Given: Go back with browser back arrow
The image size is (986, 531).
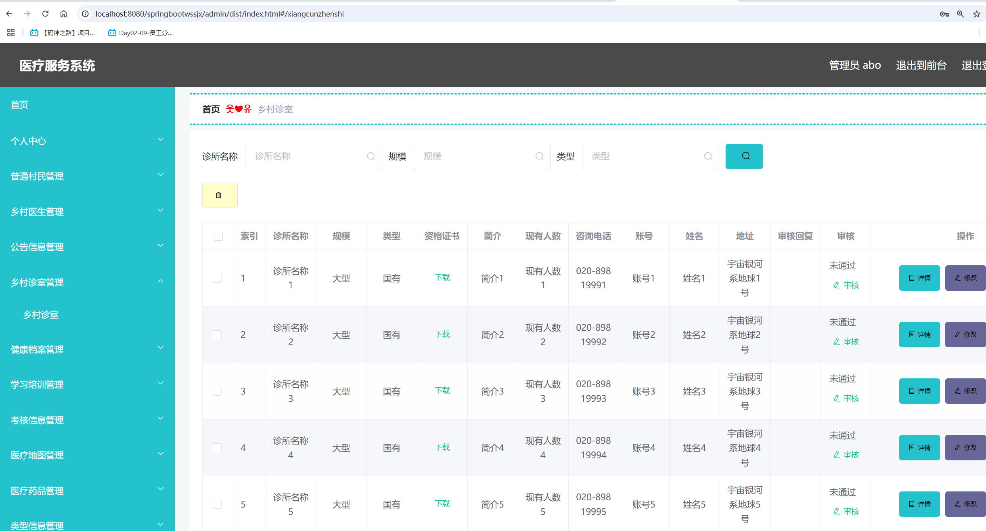Looking at the screenshot, I should (x=9, y=14).
